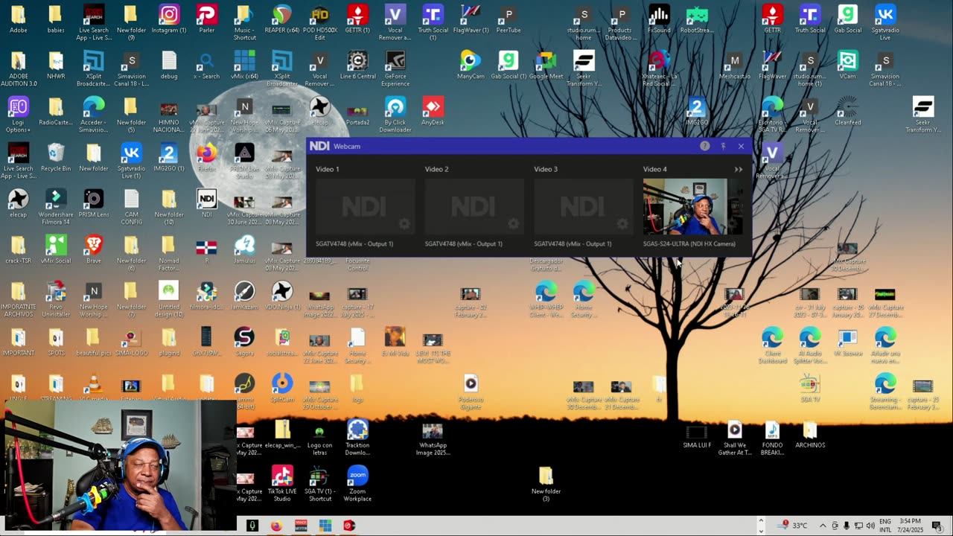Select the Video 2 NDI placeholder thumbnail
Viewport: 953px width, 536px height.
pyautogui.click(x=475, y=206)
